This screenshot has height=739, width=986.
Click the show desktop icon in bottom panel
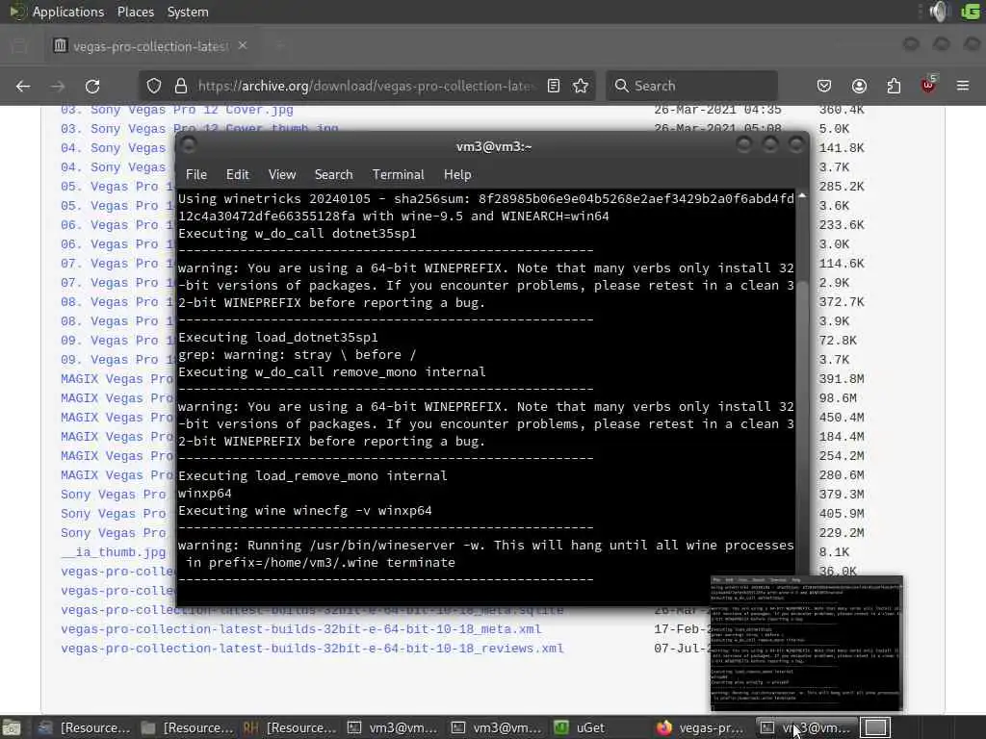12,727
